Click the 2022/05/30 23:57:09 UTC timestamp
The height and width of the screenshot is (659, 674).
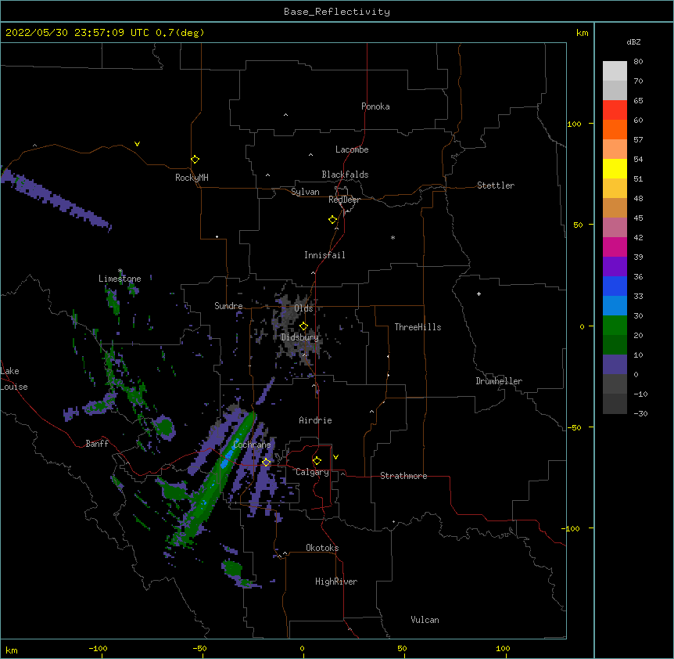(x=77, y=33)
